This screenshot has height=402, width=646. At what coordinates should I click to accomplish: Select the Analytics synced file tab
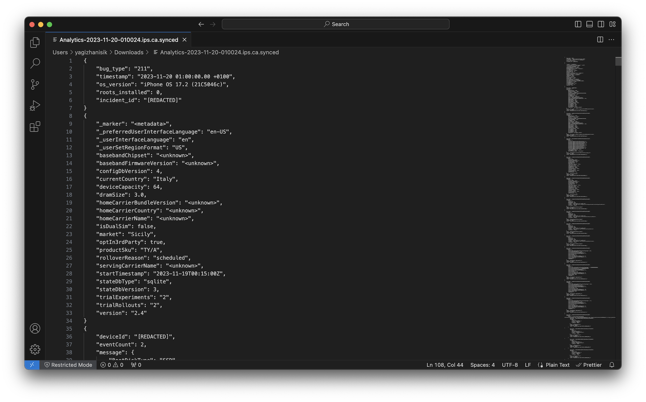point(118,40)
